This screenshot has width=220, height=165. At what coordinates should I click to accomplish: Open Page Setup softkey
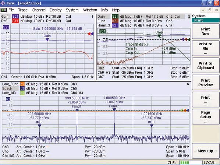[205, 117]
